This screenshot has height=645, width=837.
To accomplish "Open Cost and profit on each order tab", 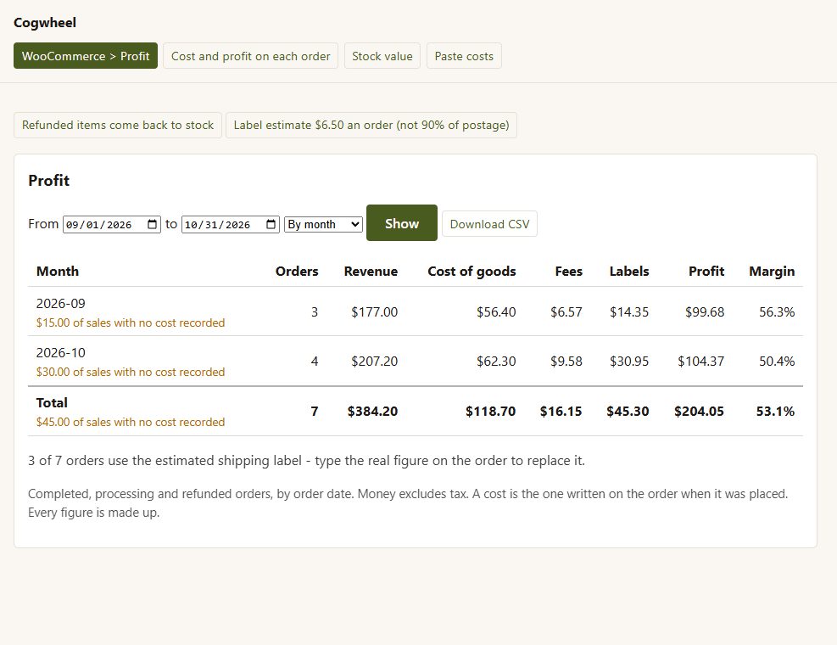I will click(250, 55).
